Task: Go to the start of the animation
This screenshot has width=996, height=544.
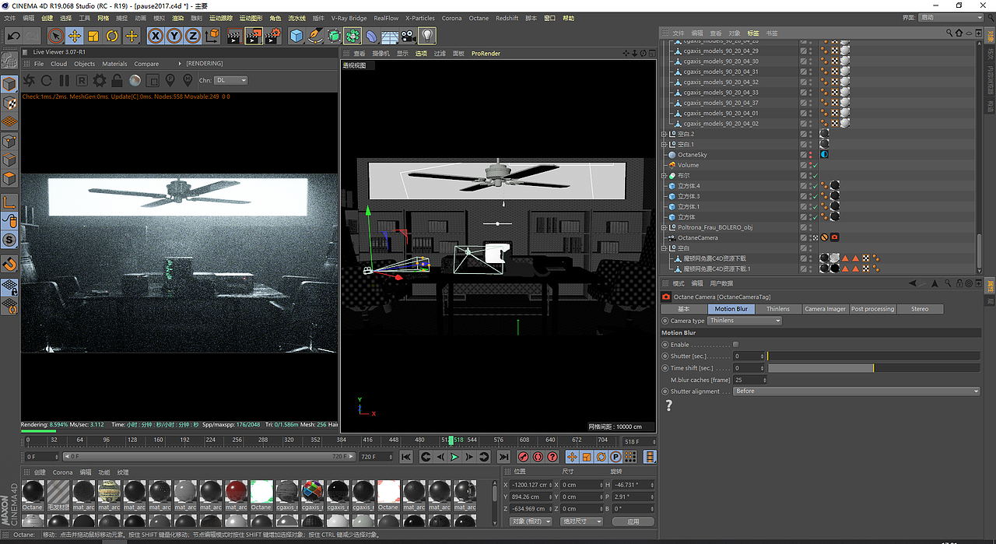Action: click(x=405, y=457)
